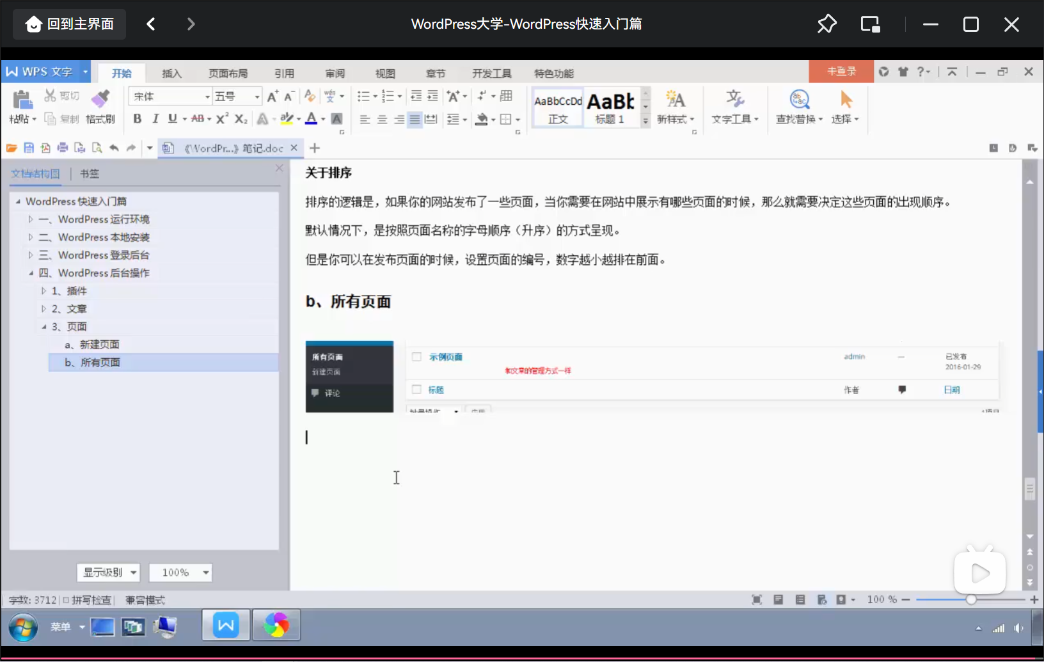Align text right
Viewport: 1044px width, 662px height.
[399, 120]
